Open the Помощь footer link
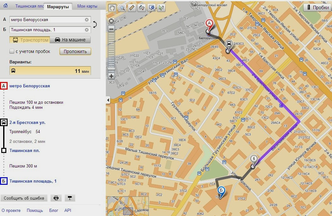Image resolution: width=332 pixels, height=216 pixels. tap(35, 211)
